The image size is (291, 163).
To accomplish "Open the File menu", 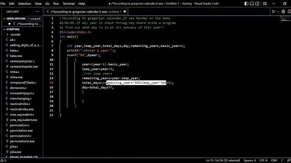I will (3, 4).
